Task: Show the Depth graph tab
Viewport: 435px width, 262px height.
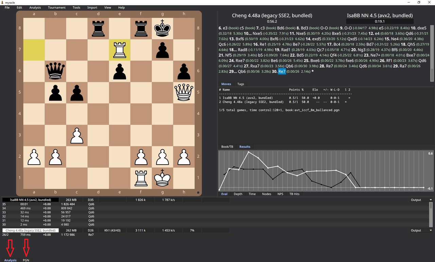Action: tap(238, 194)
